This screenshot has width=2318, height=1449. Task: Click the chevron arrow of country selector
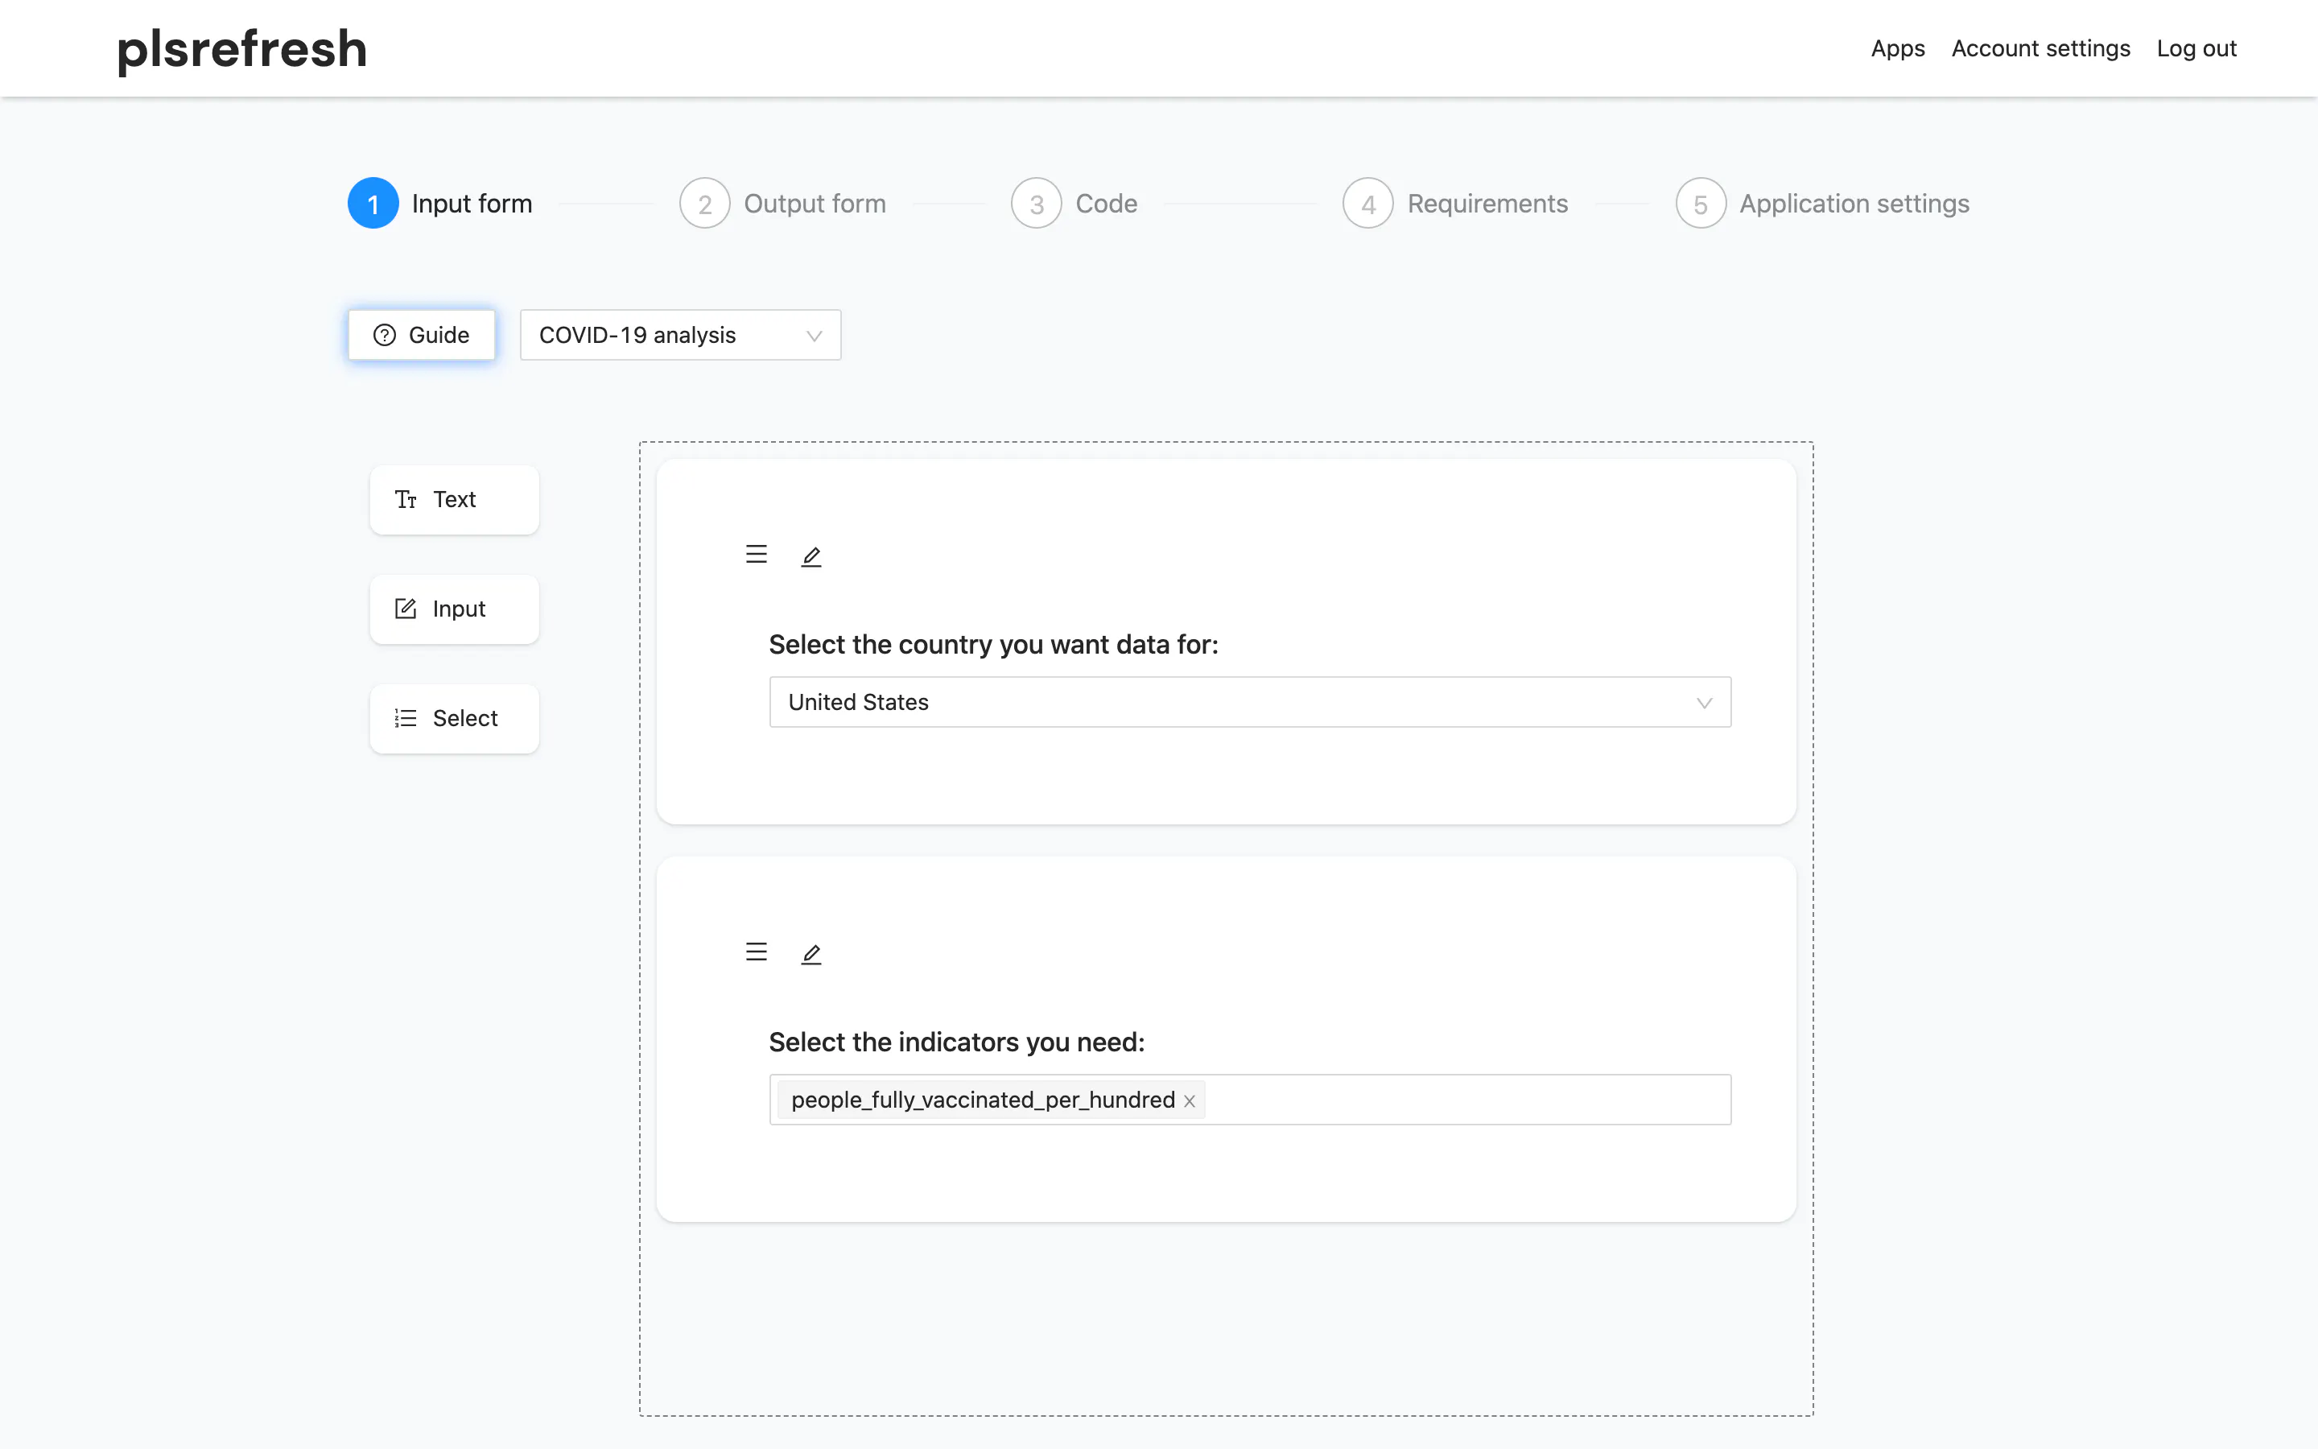[1704, 703]
